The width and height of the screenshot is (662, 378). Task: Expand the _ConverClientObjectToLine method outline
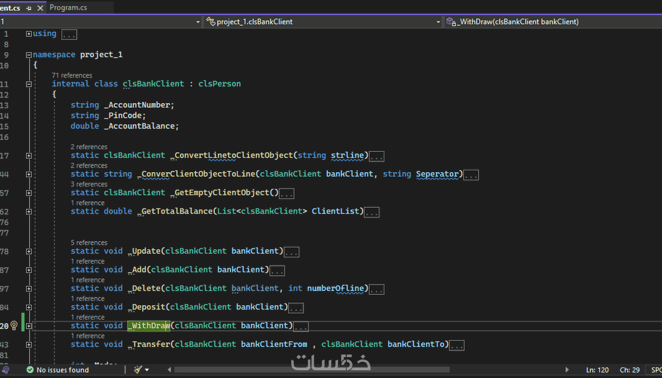[29, 175]
